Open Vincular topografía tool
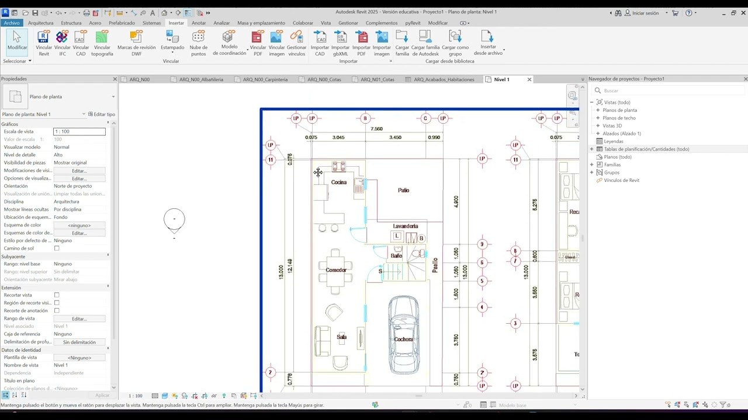The image size is (748, 420). click(102, 44)
